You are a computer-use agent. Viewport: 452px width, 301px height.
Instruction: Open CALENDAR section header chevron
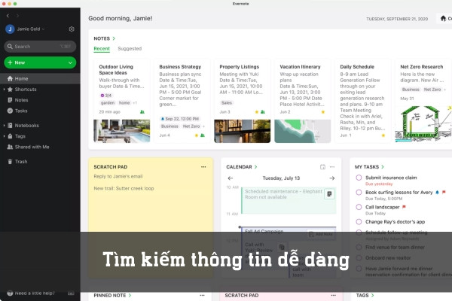[256, 167]
